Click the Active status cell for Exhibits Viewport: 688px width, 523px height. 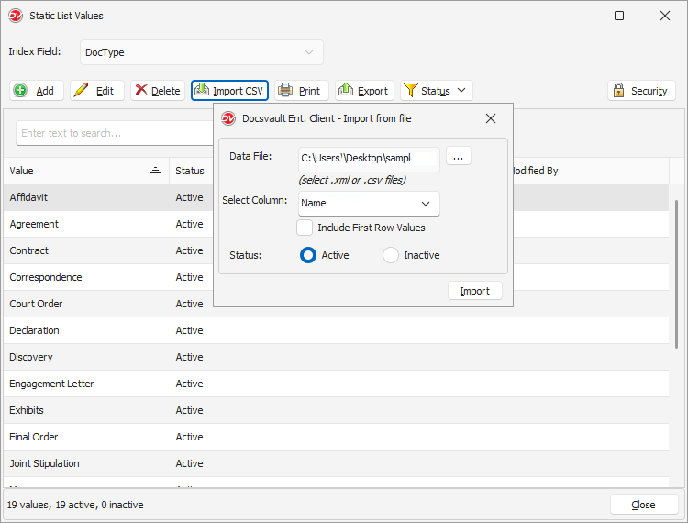(189, 410)
